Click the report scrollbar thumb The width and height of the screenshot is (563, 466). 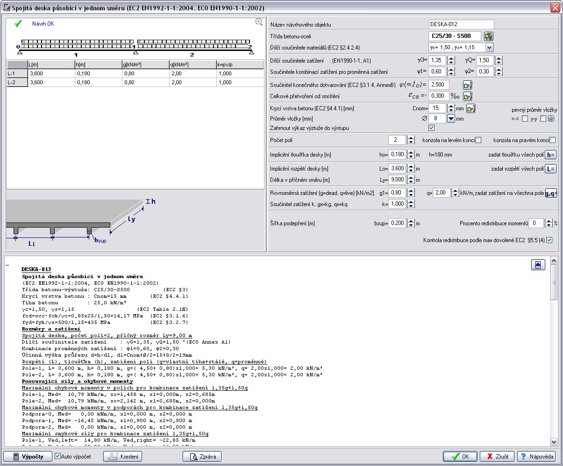point(554,282)
